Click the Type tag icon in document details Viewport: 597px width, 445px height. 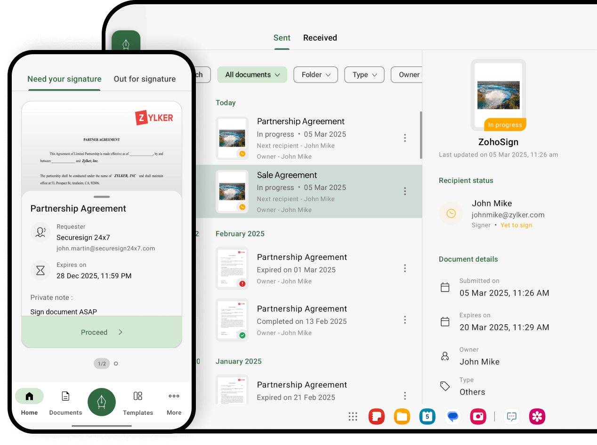(445, 386)
